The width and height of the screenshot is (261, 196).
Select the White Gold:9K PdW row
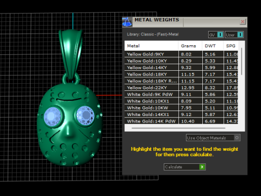(x=181, y=94)
